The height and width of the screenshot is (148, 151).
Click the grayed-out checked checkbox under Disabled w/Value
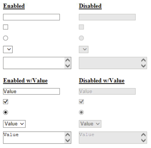click(81, 102)
